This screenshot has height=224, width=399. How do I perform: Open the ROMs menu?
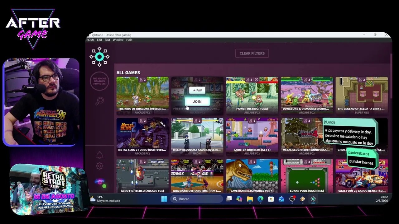coord(90,40)
